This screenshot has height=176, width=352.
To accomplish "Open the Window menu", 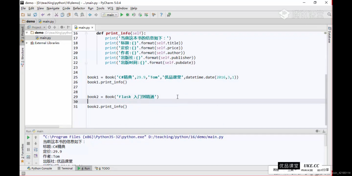I will pos(122,8).
